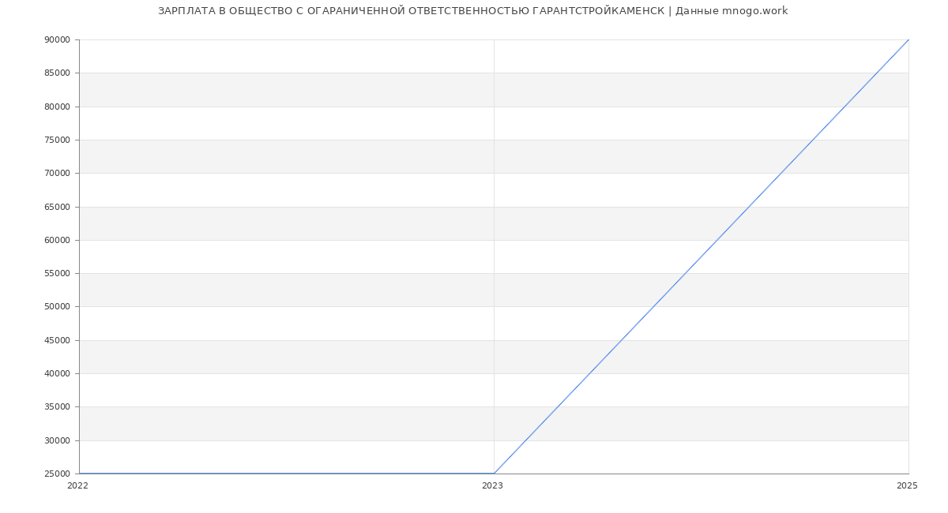This screenshot has width=948, height=513.
Task: Select the 2022 x-axis label
Action: coord(78,486)
